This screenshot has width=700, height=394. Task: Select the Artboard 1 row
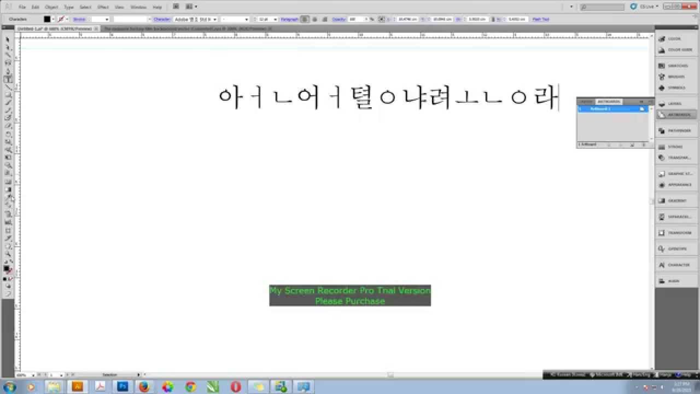[x=612, y=109]
